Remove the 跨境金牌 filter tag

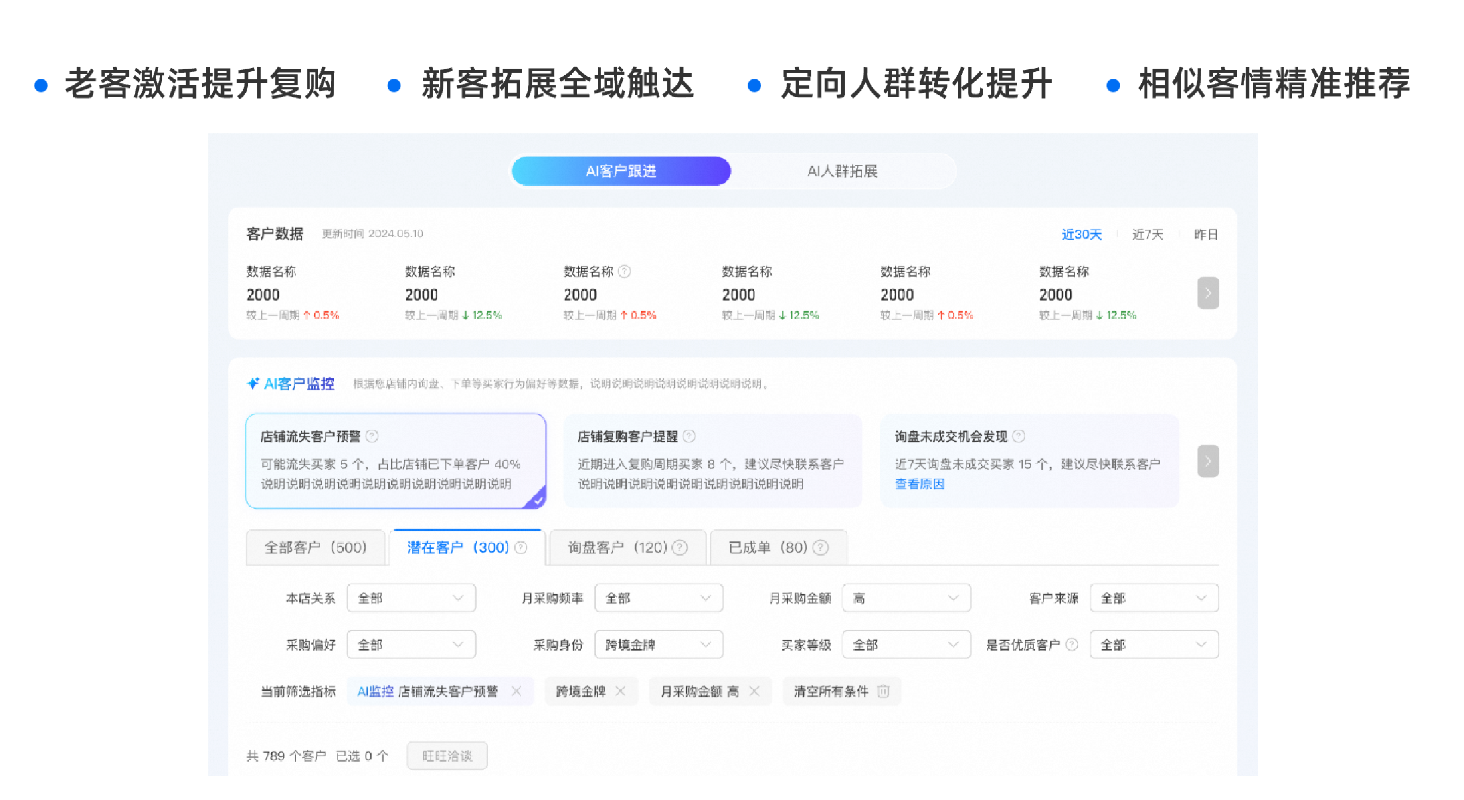click(x=621, y=691)
